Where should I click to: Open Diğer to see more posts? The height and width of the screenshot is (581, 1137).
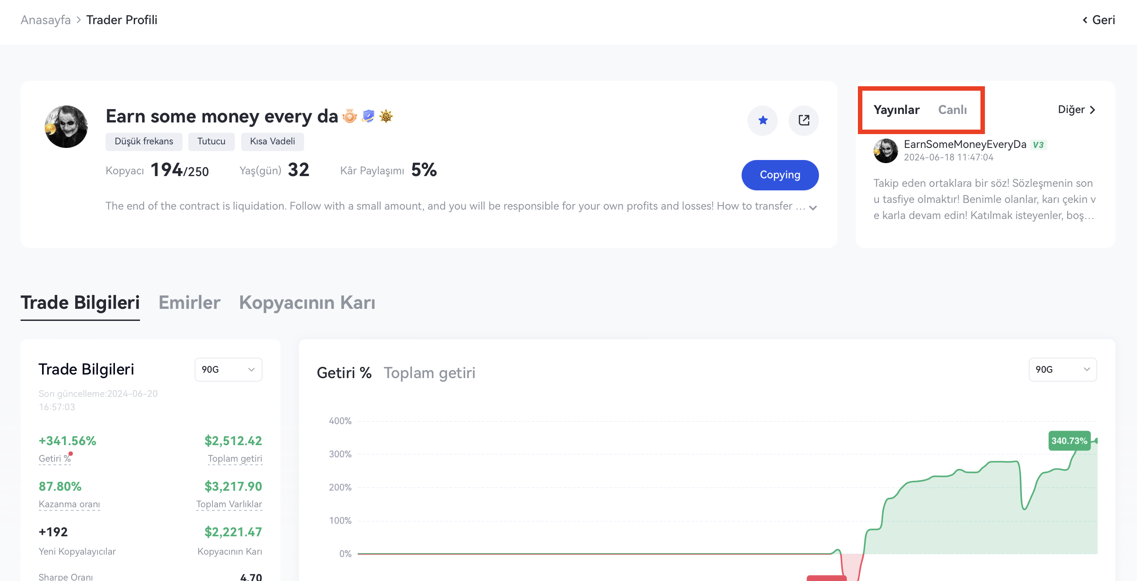[x=1077, y=109]
